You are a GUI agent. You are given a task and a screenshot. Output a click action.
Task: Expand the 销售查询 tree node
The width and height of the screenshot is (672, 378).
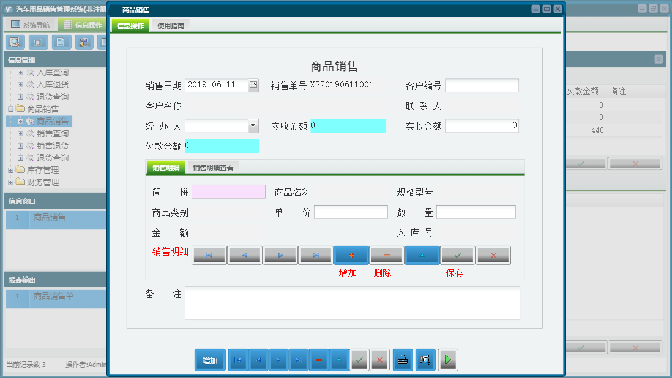(20, 133)
